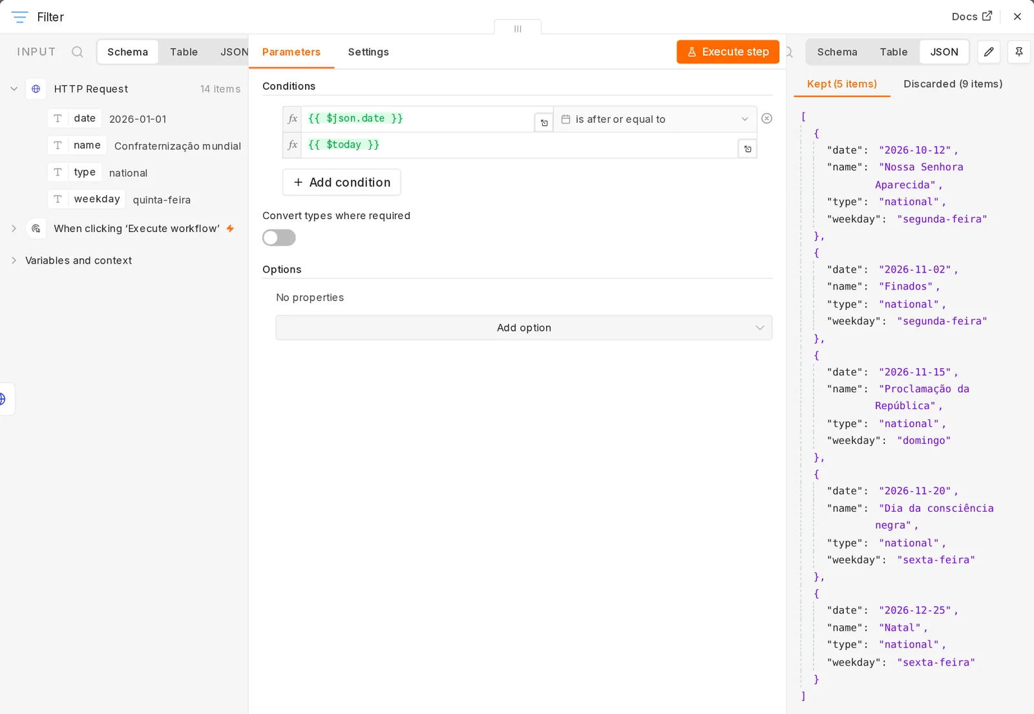Click the Execute step button
The width and height of the screenshot is (1034, 714).
tap(728, 52)
